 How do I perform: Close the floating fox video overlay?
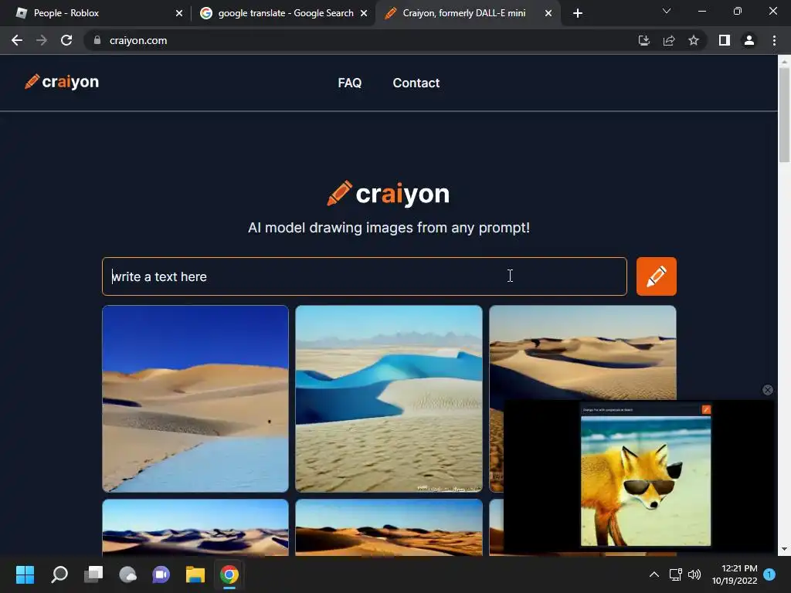(767, 390)
